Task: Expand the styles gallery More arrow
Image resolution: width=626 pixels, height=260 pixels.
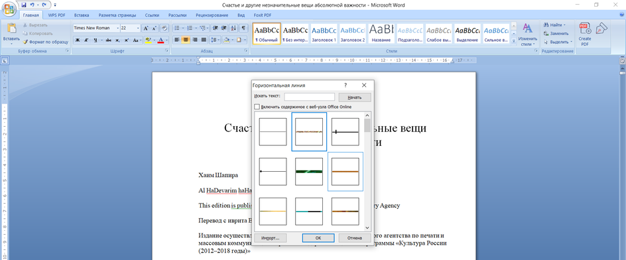Action: coord(514,40)
